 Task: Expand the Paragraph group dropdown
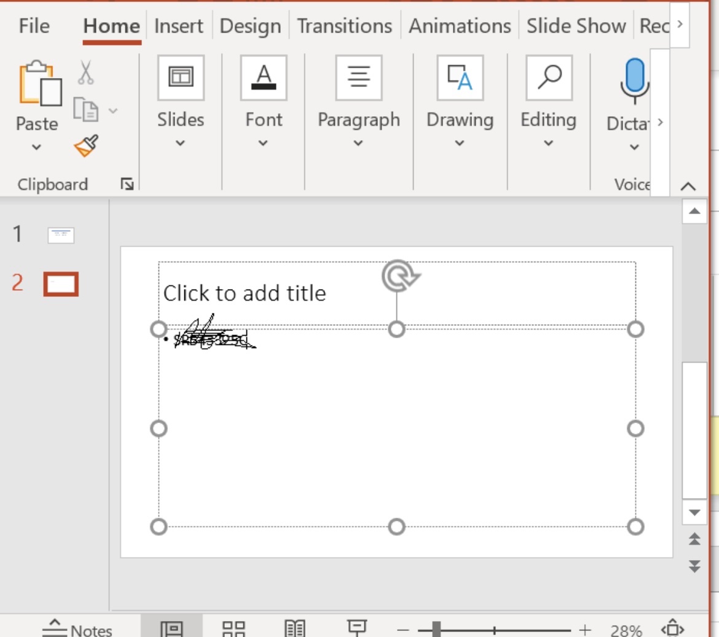pyautogui.click(x=358, y=143)
